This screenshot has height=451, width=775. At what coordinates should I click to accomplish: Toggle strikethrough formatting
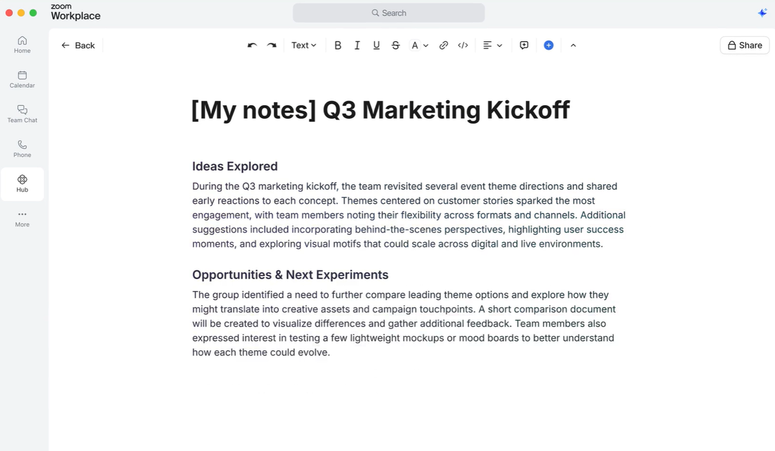pos(396,45)
